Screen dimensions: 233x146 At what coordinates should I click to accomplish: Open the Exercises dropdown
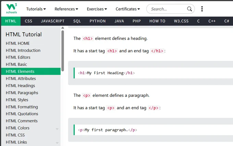97,9
